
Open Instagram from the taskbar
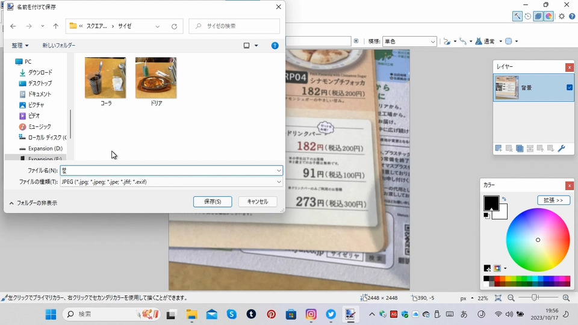click(x=311, y=314)
